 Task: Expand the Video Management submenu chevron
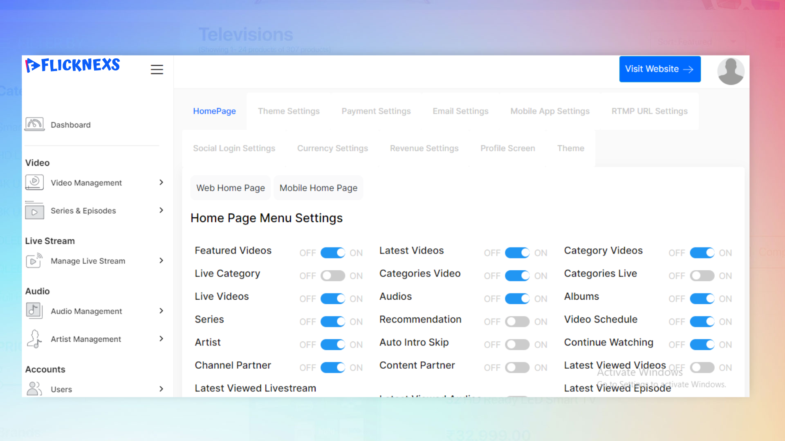point(161,183)
